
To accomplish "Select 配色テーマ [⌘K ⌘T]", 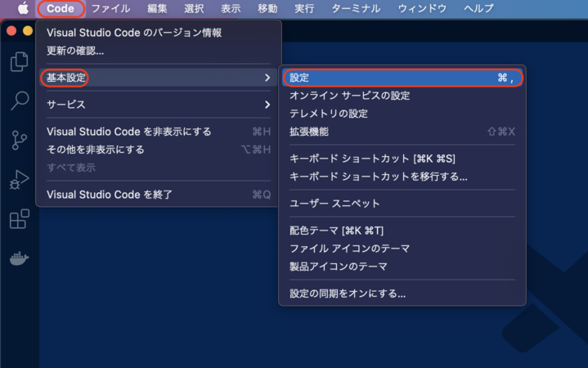I will pyautogui.click(x=402, y=231).
